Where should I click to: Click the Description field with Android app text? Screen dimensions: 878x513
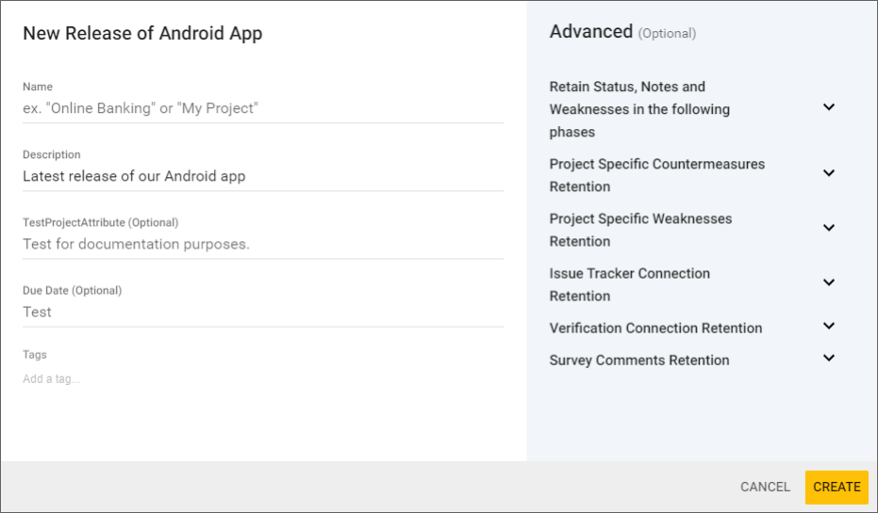(262, 176)
